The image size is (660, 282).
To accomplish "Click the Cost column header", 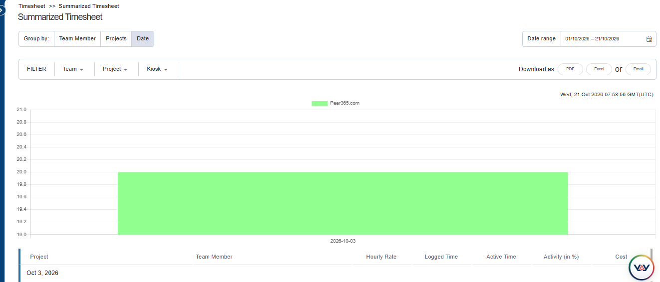I will pos(621,257).
